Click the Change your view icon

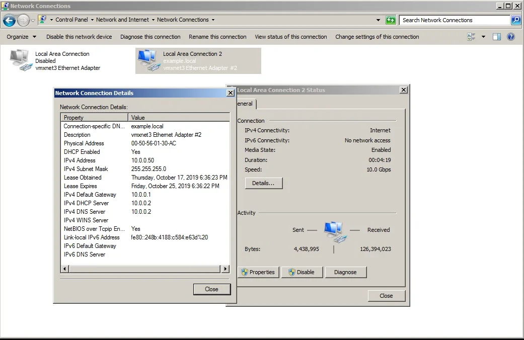coord(471,37)
